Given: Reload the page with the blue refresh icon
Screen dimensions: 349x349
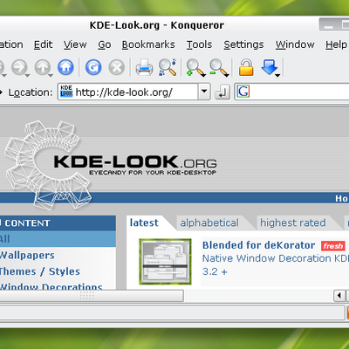Looking at the screenshot, I should [93, 67].
